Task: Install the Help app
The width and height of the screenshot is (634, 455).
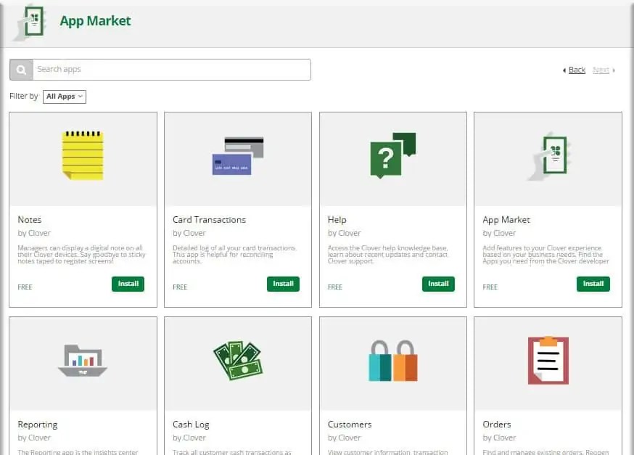Action: pyautogui.click(x=438, y=284)
